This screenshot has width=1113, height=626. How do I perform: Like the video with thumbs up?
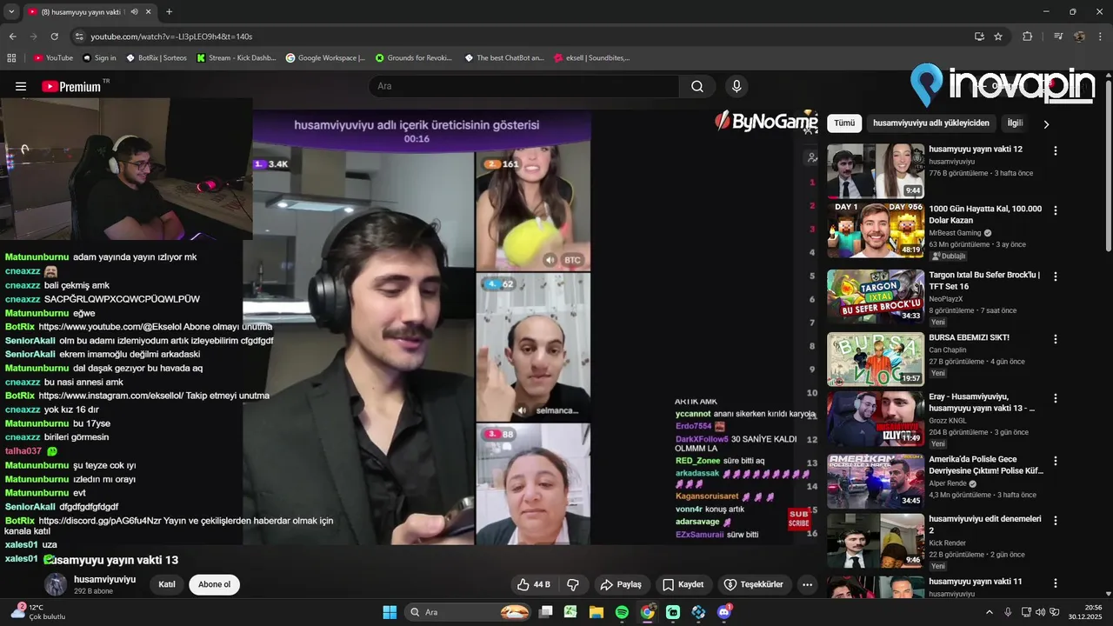(x=534, y=584)
